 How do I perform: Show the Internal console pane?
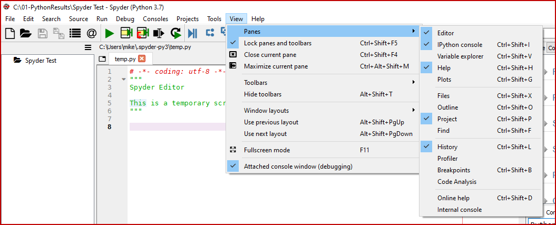click(481, 209)
